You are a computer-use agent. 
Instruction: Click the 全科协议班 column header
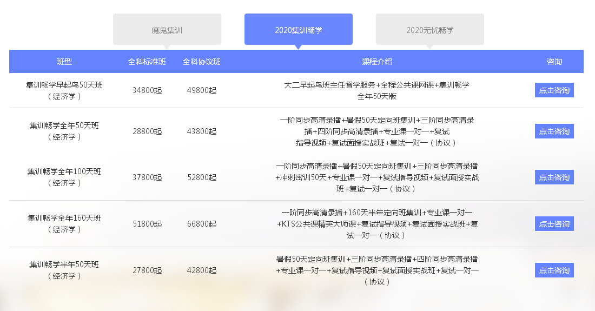pyautogui.click(x=202, y=62)
